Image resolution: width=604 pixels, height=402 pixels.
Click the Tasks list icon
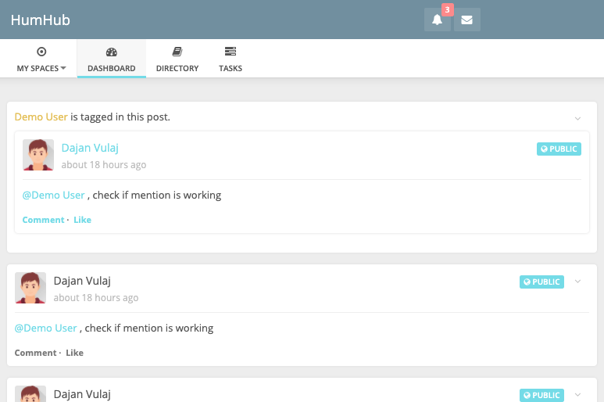pyautogui.click(x=231, y=52)
